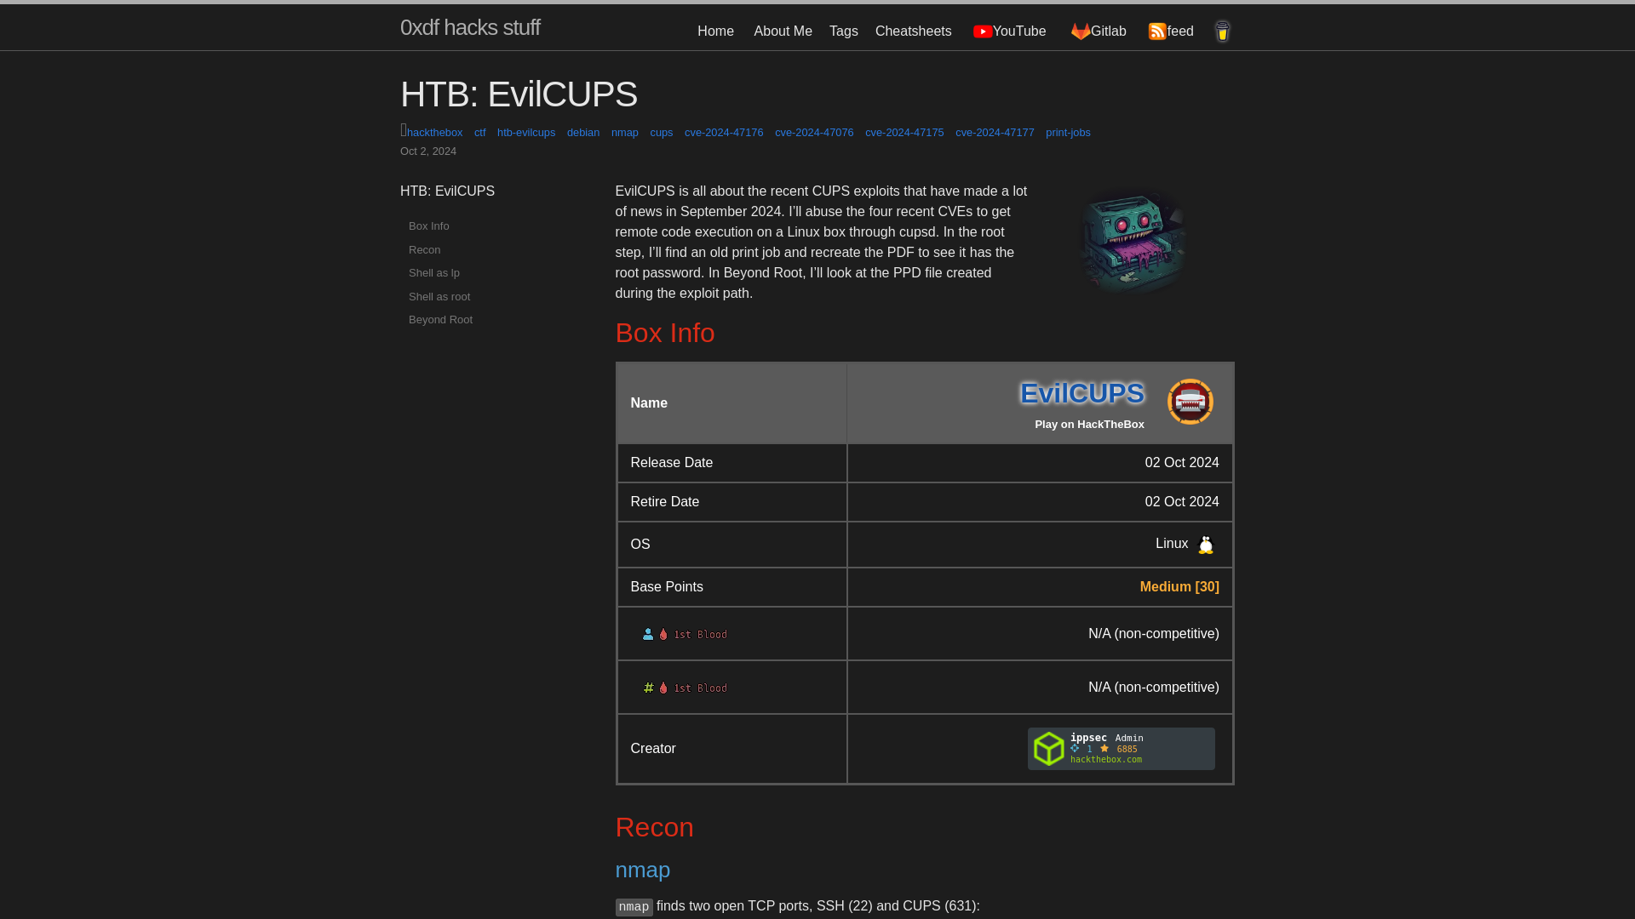Click the HTB: EvilCUPS main page title
1635x919 pixels.
pyautogui.click(x=518, y=94)
